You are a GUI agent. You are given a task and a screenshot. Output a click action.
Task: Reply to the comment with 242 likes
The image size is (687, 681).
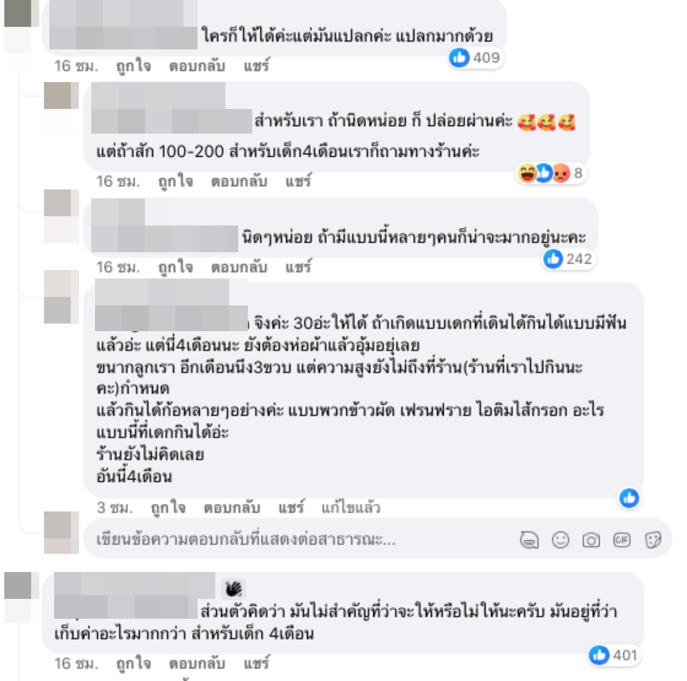click(239, 267)
